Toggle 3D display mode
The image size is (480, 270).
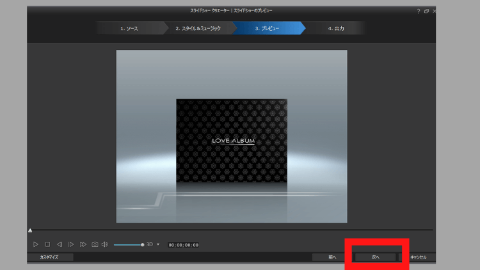(x=150, y=244)
